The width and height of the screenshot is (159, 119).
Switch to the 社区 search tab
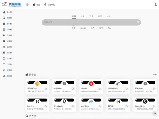[100, 16]
